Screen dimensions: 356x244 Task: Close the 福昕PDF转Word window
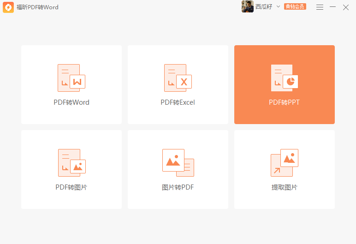[346, 7]
